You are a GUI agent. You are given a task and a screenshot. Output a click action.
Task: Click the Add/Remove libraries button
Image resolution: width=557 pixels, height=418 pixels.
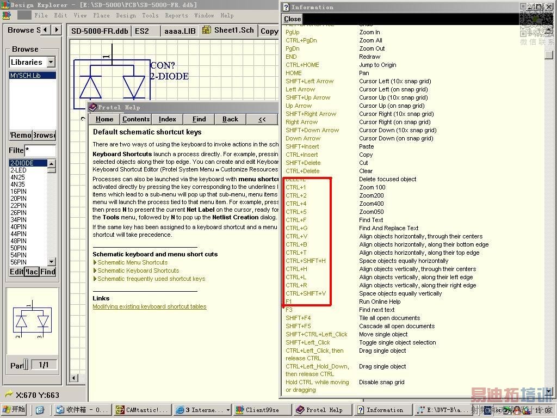21,135
